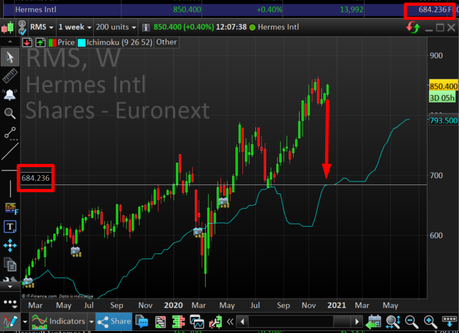The image size is (459, 333).
Task: Click the drawing pencil icon in bottom toolbar
Action: tap(10, 322)
